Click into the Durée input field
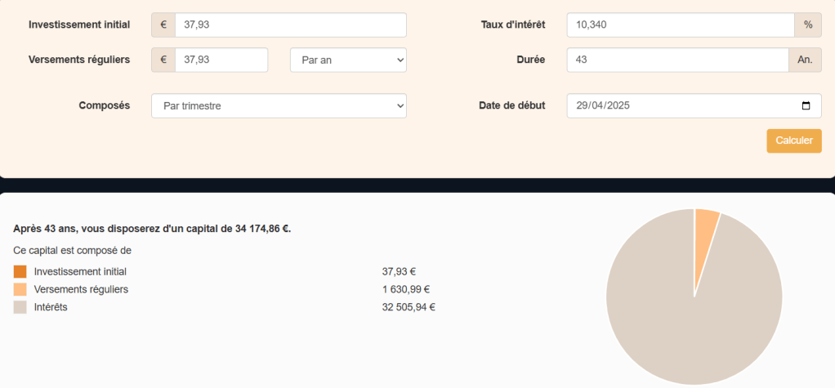Image resolution: width=835 pixels, height=388 pixels. click(x=676, y=60)
